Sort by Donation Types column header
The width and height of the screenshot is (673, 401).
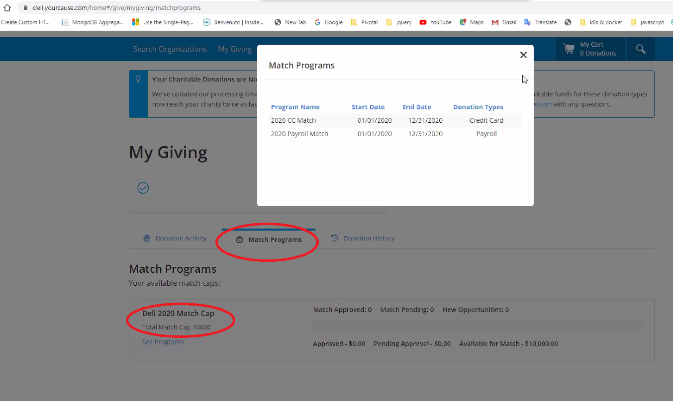click(x=478, y=107)
